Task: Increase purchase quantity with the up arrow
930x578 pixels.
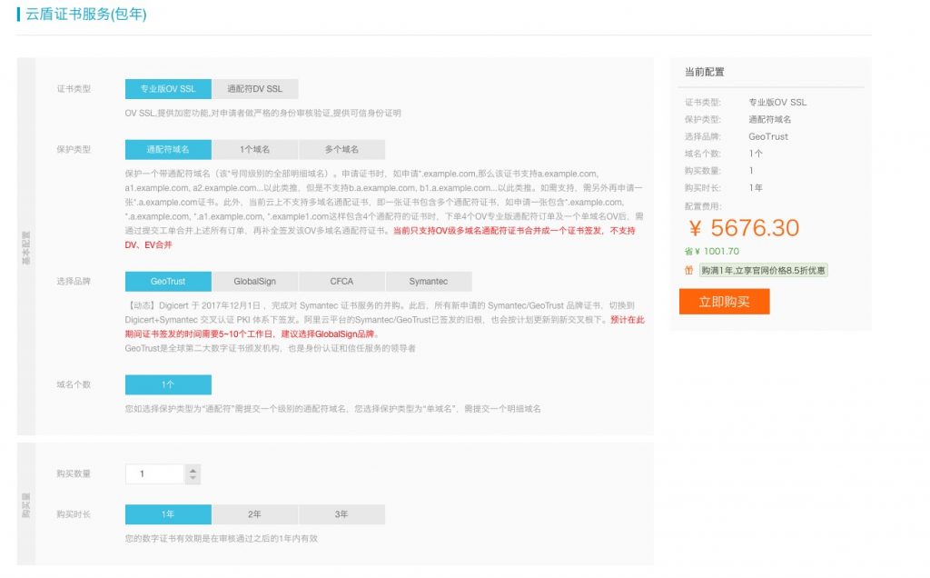Action: pos(193,470)
